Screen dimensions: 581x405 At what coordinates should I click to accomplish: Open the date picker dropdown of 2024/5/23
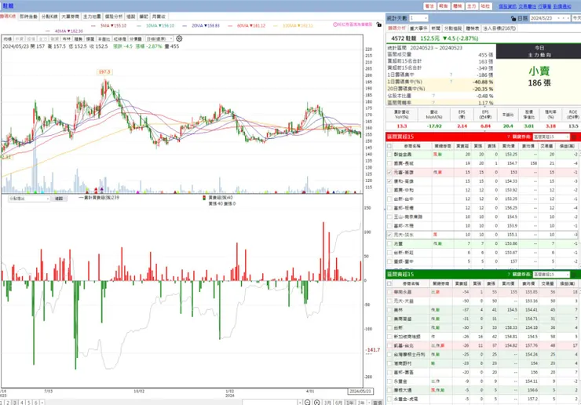(x=559, y=18)
